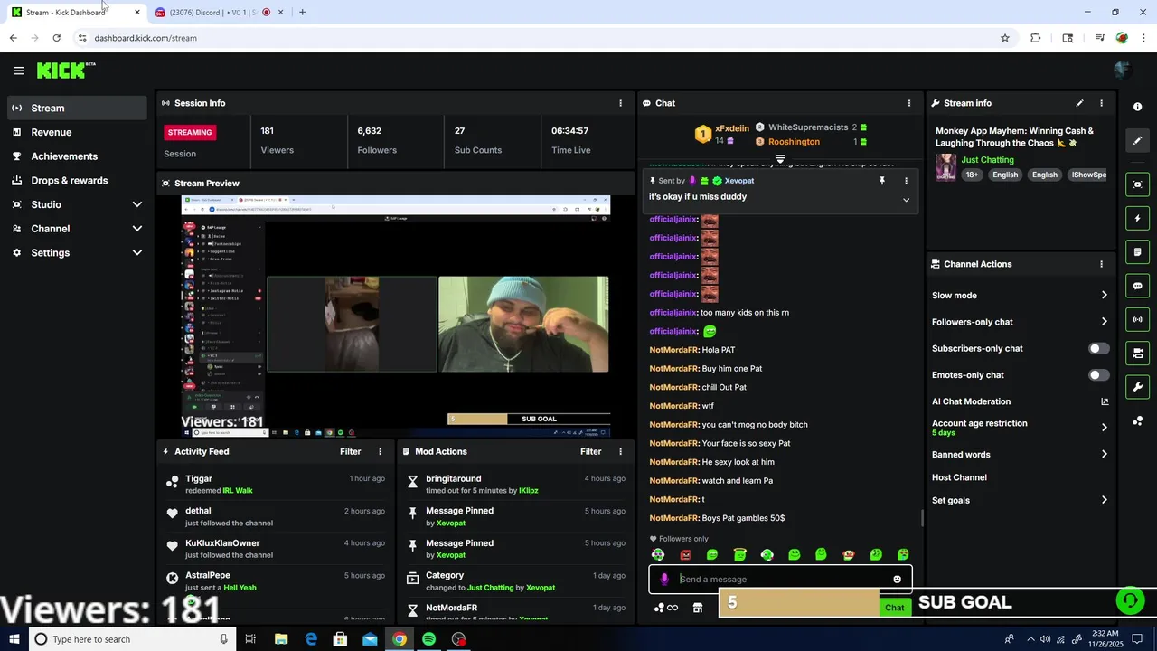Click the three-dots icon at sidebar bottom
This screenshot has height=651, width=1157.
click(1137, 421)
